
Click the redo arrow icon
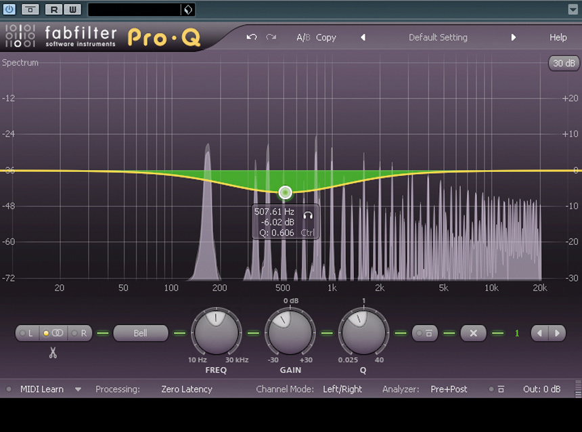(x=271, y=37)
